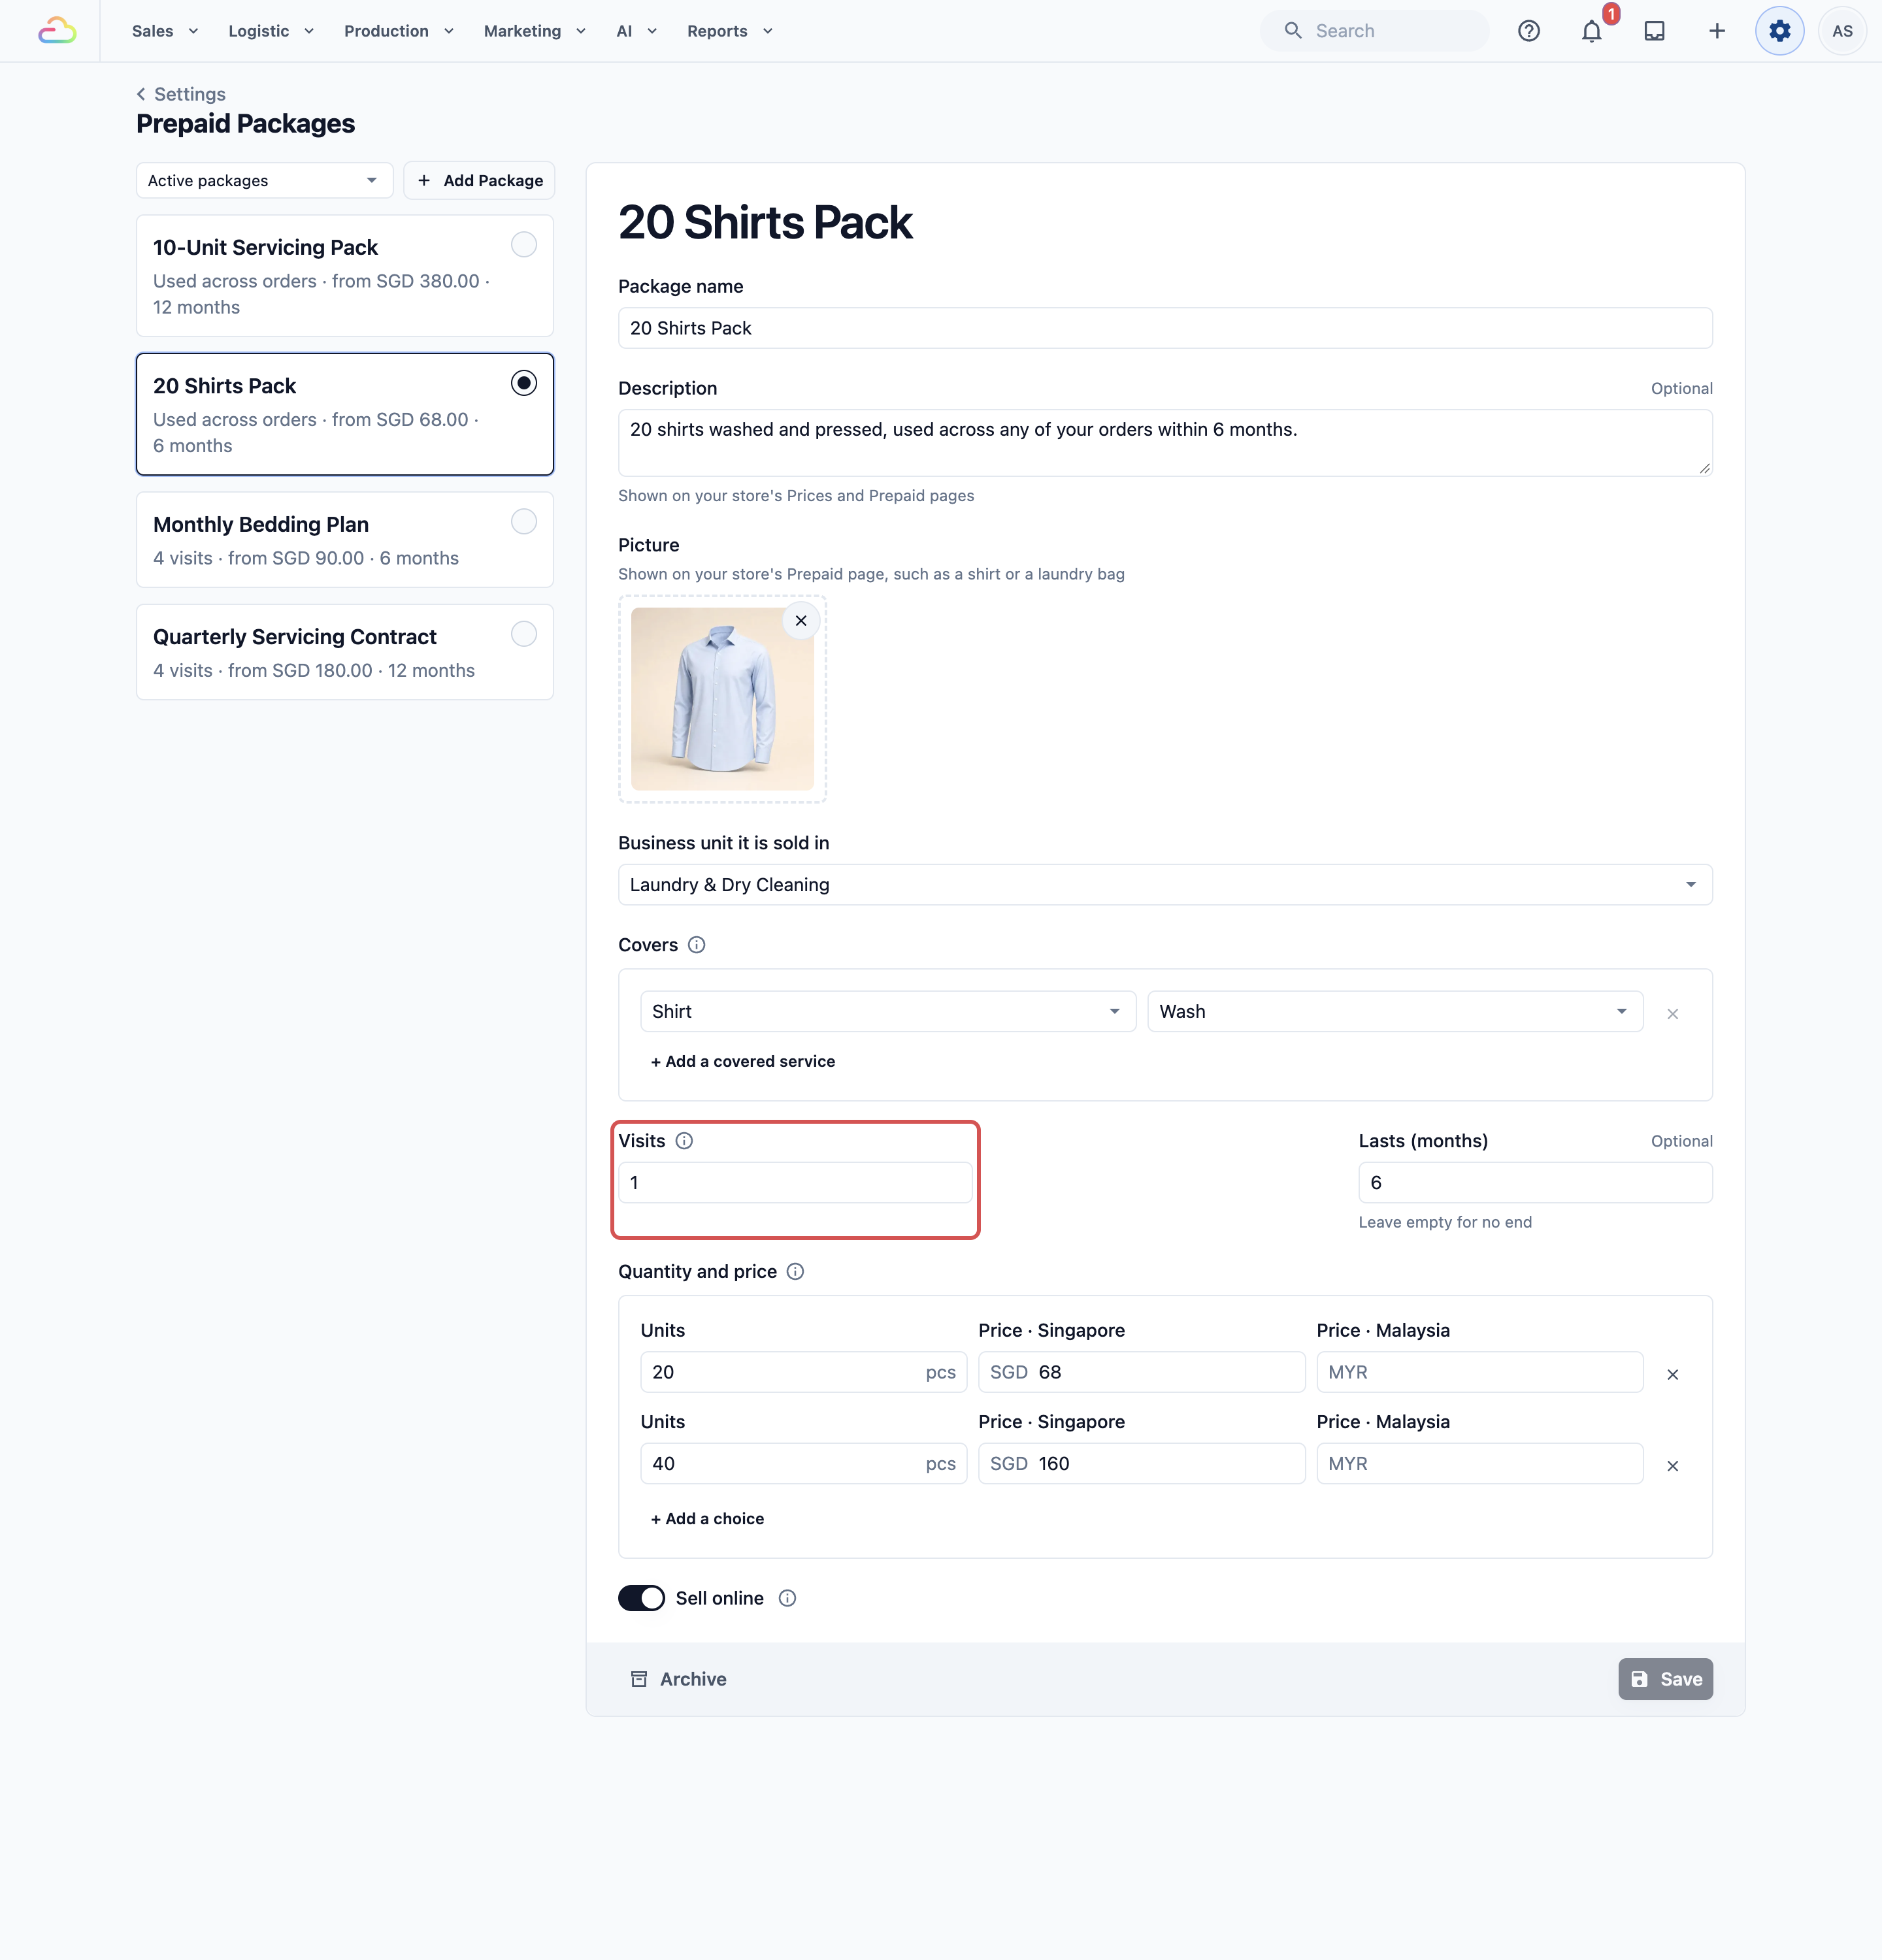Click the Add Package button

(x=479, y=181)
